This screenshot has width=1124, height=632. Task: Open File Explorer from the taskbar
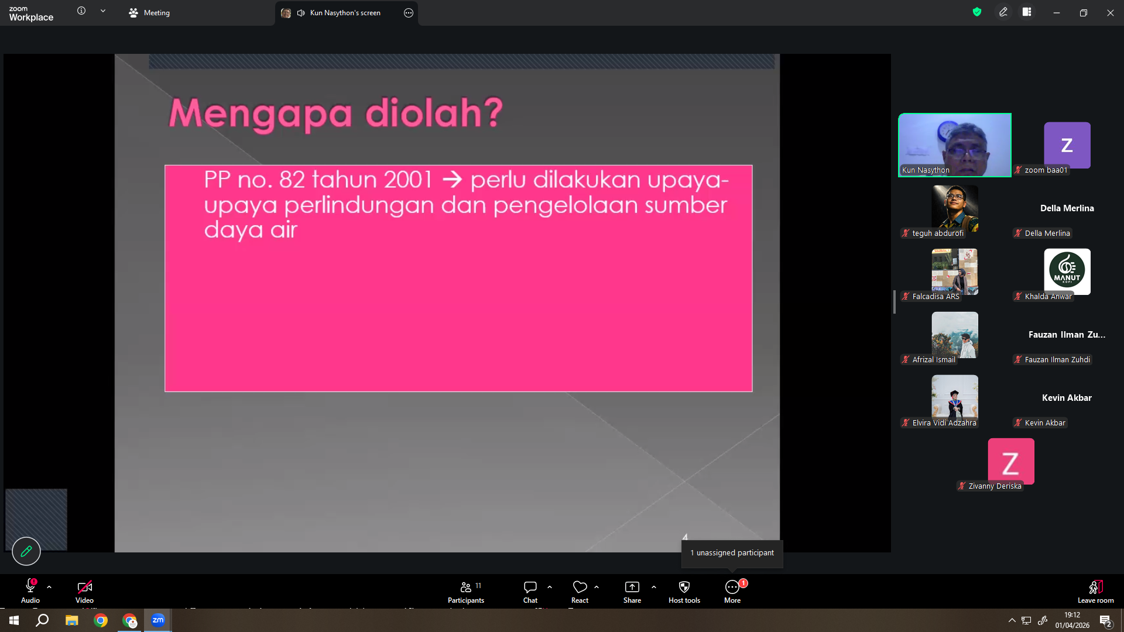pos(71,620)
